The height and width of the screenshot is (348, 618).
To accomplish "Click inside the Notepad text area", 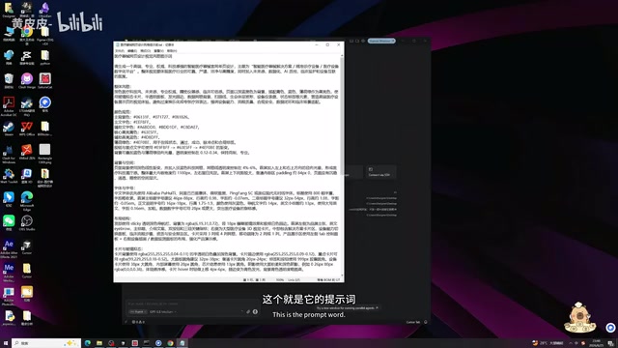I will tap(227, 165).
